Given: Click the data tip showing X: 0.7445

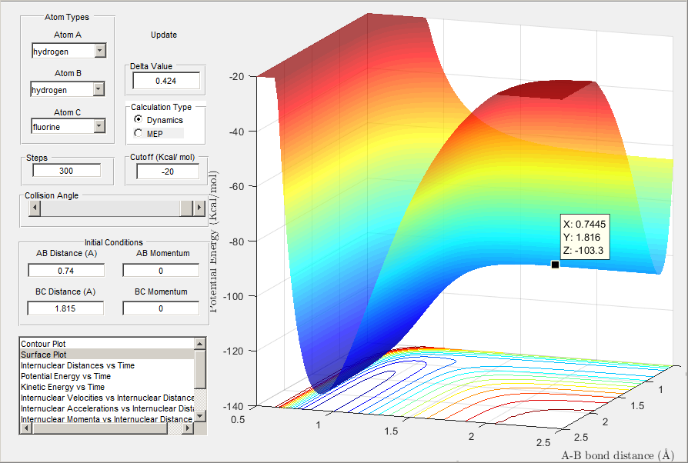Looking at the screenshot, I should pos(585,237).
